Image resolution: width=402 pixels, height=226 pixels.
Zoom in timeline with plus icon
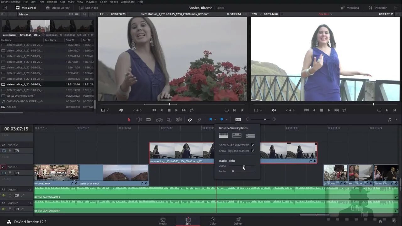pyautogui.click(x=274, y=119)
